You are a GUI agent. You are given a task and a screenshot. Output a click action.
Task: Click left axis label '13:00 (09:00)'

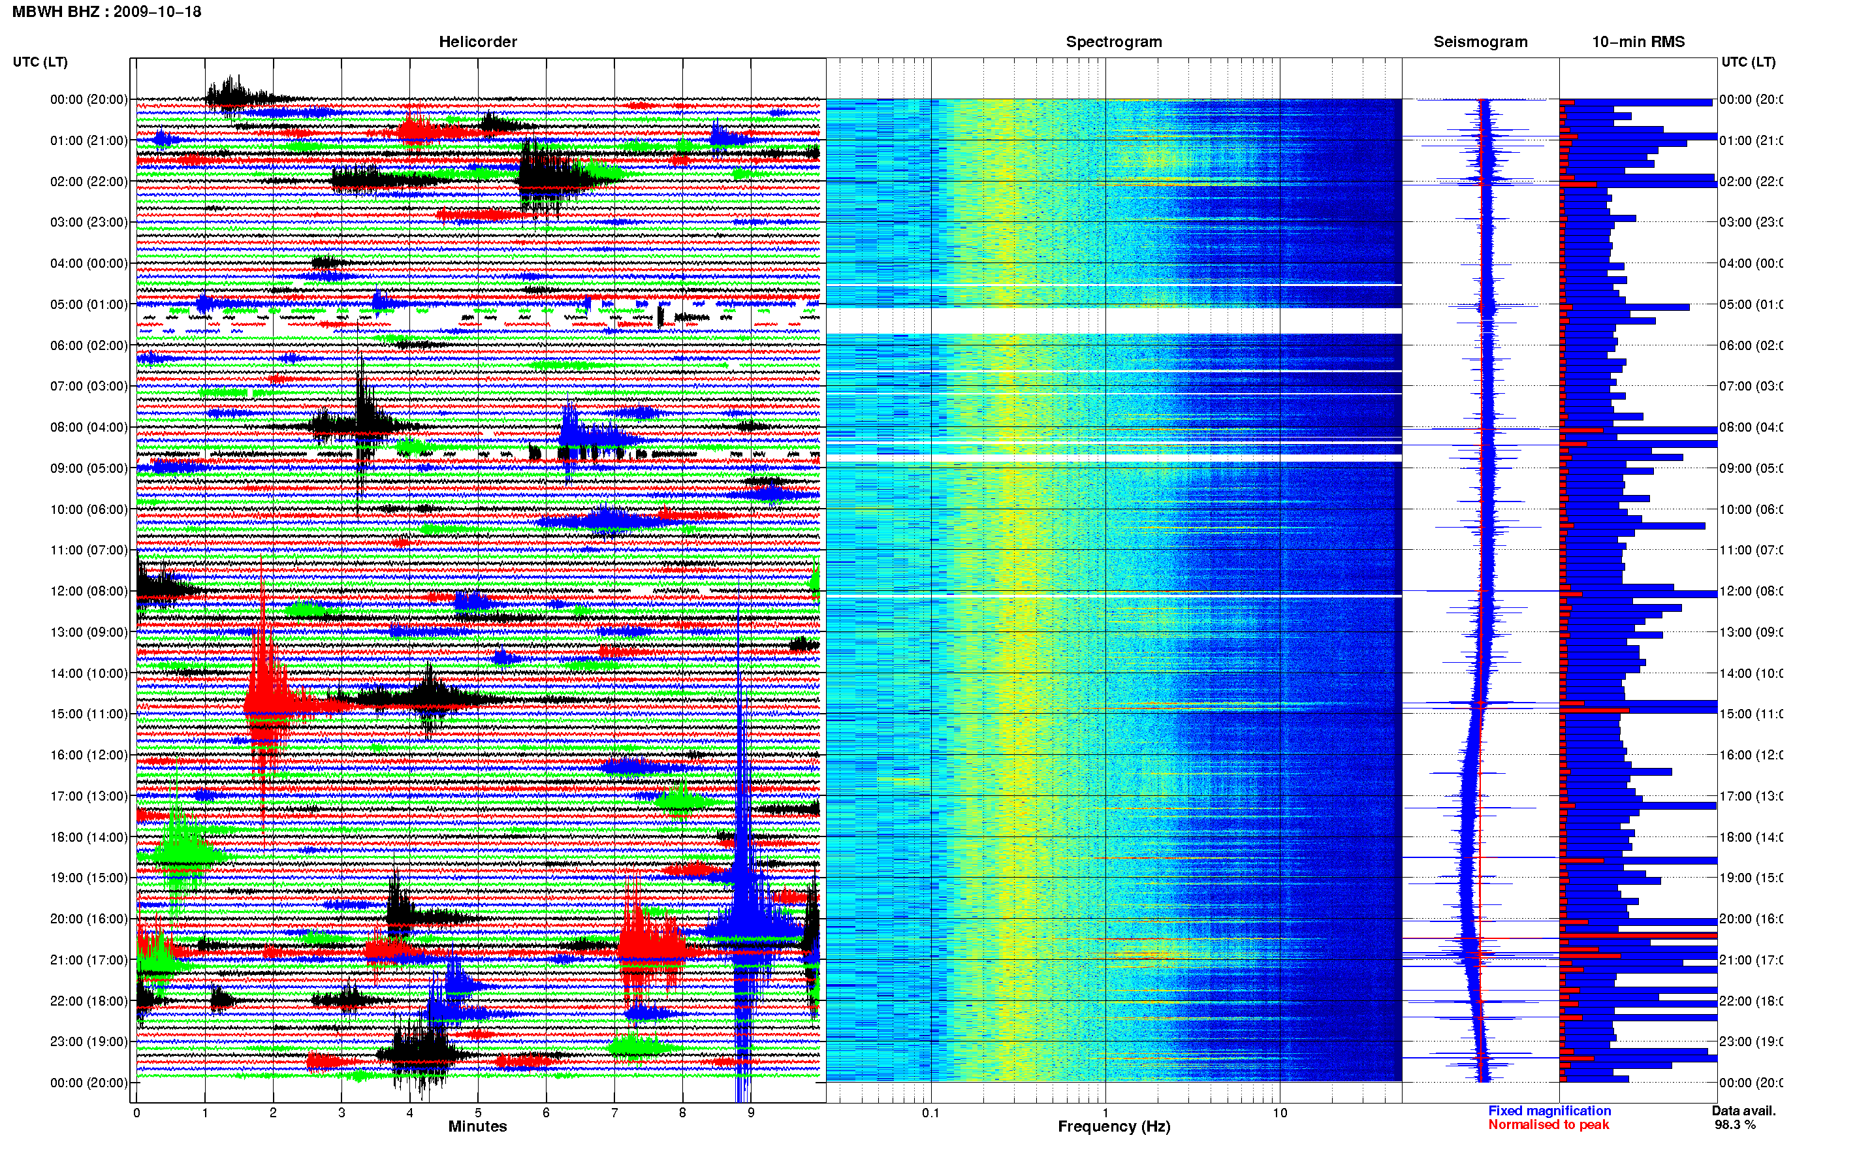[89, 632]
